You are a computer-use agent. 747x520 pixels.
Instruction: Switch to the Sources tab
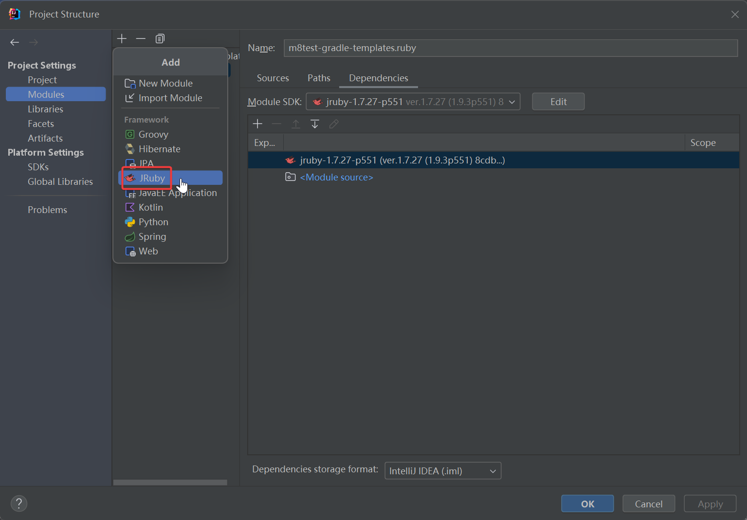(x=273, y=78)
